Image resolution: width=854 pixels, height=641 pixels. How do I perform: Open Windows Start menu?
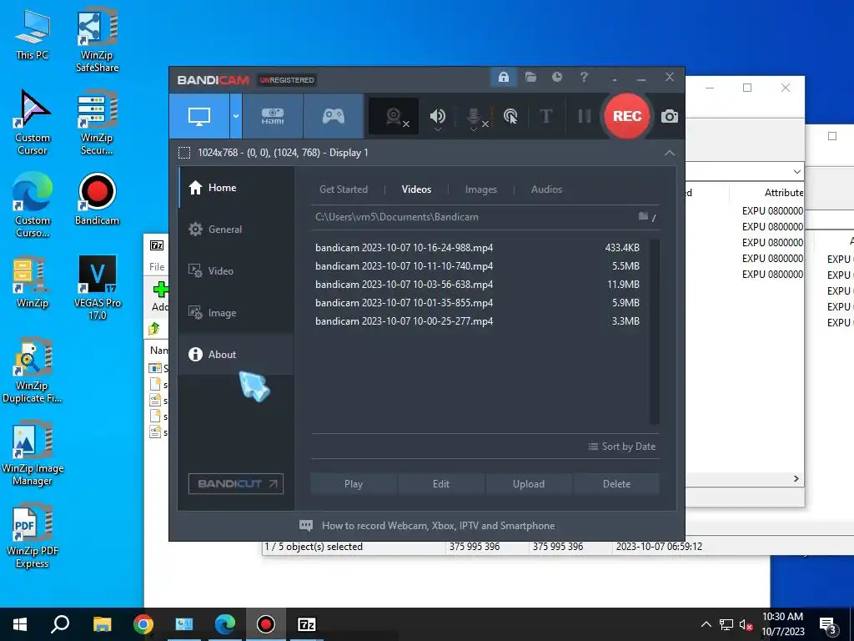click(x=20, y=624)
